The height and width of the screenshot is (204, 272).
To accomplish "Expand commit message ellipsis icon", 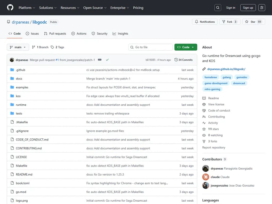I will click(100, 60).
